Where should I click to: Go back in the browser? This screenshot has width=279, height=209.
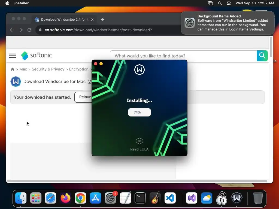click(x=12, y=30)
